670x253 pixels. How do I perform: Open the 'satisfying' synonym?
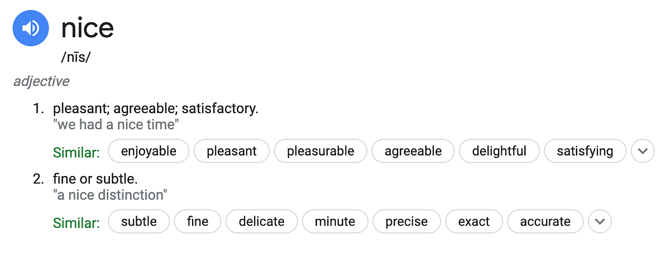click(585, 151)
